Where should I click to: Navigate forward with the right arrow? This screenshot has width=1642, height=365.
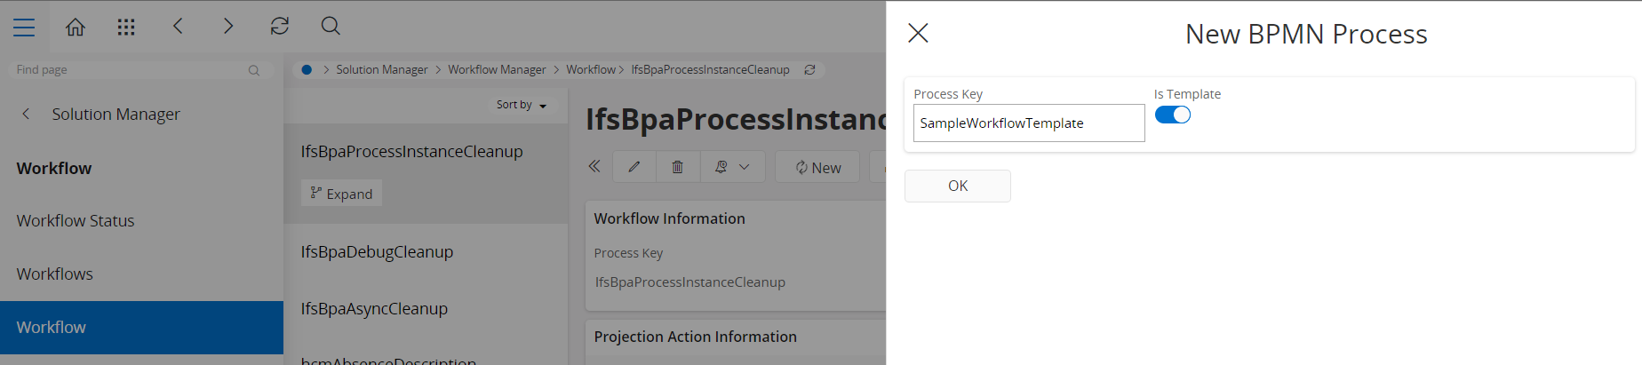[228, 27]
